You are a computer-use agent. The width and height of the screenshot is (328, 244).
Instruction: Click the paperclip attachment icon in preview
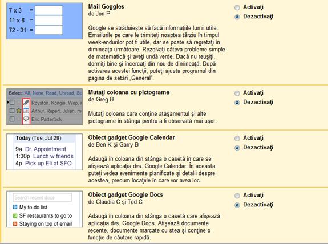point(26,103)
